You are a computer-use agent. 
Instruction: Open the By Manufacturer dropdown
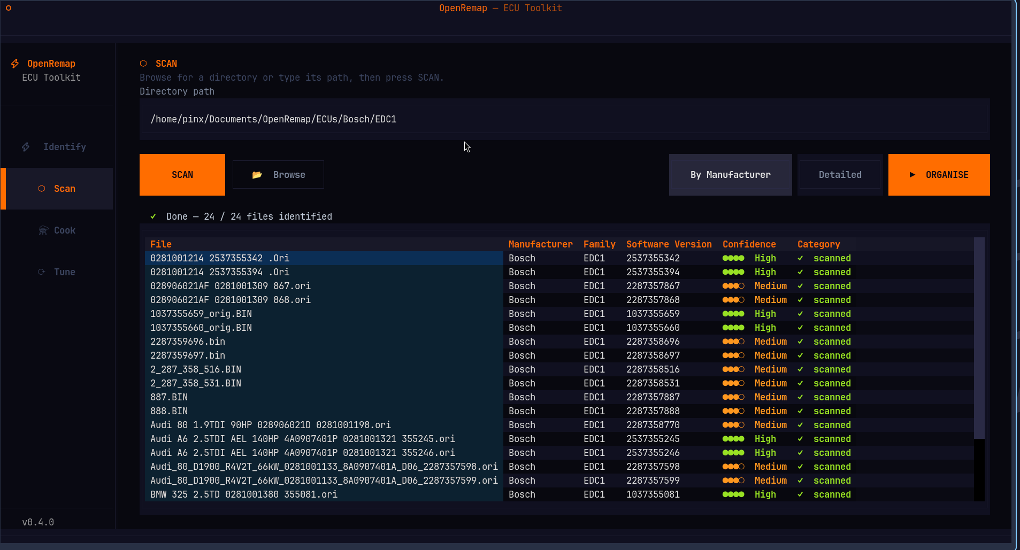tap(730, 174)
